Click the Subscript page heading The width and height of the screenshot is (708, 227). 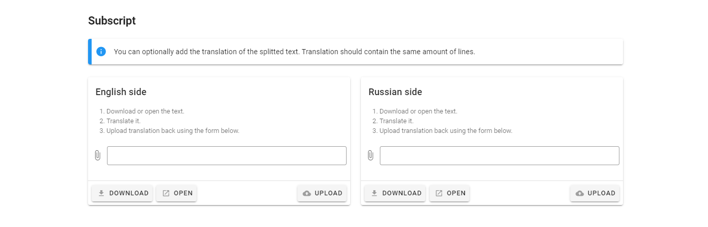(112, 21)
